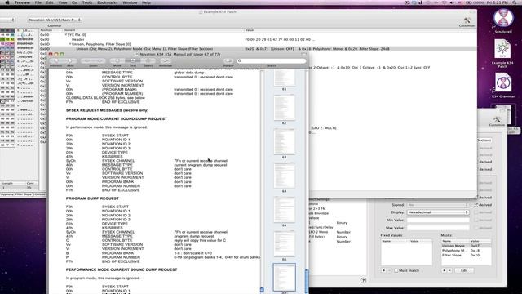The image size is (522, 294).
Task: Toggle derived checkbox next to Max Value
Action: 476,228
